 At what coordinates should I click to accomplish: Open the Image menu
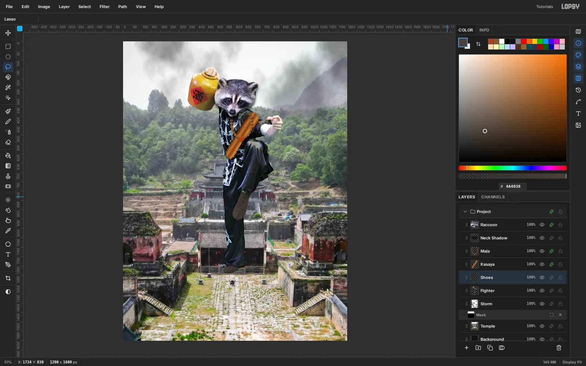point(44,7)
